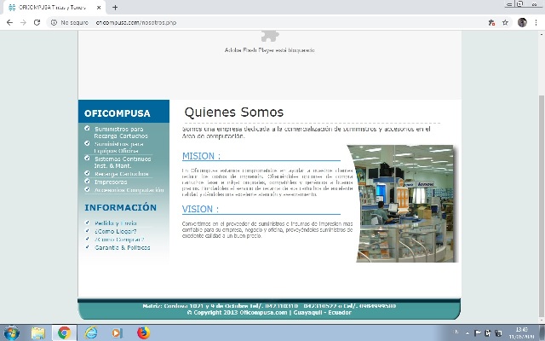Click the copyright 2013 Oficompusa.com footer text
The width and height of the screenshot is (545, 341).
pyautogui.click(x=269, y=313)
